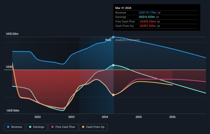
Task: Select the Earnings data point marker at Mar 2024
Action: (113, 65)
